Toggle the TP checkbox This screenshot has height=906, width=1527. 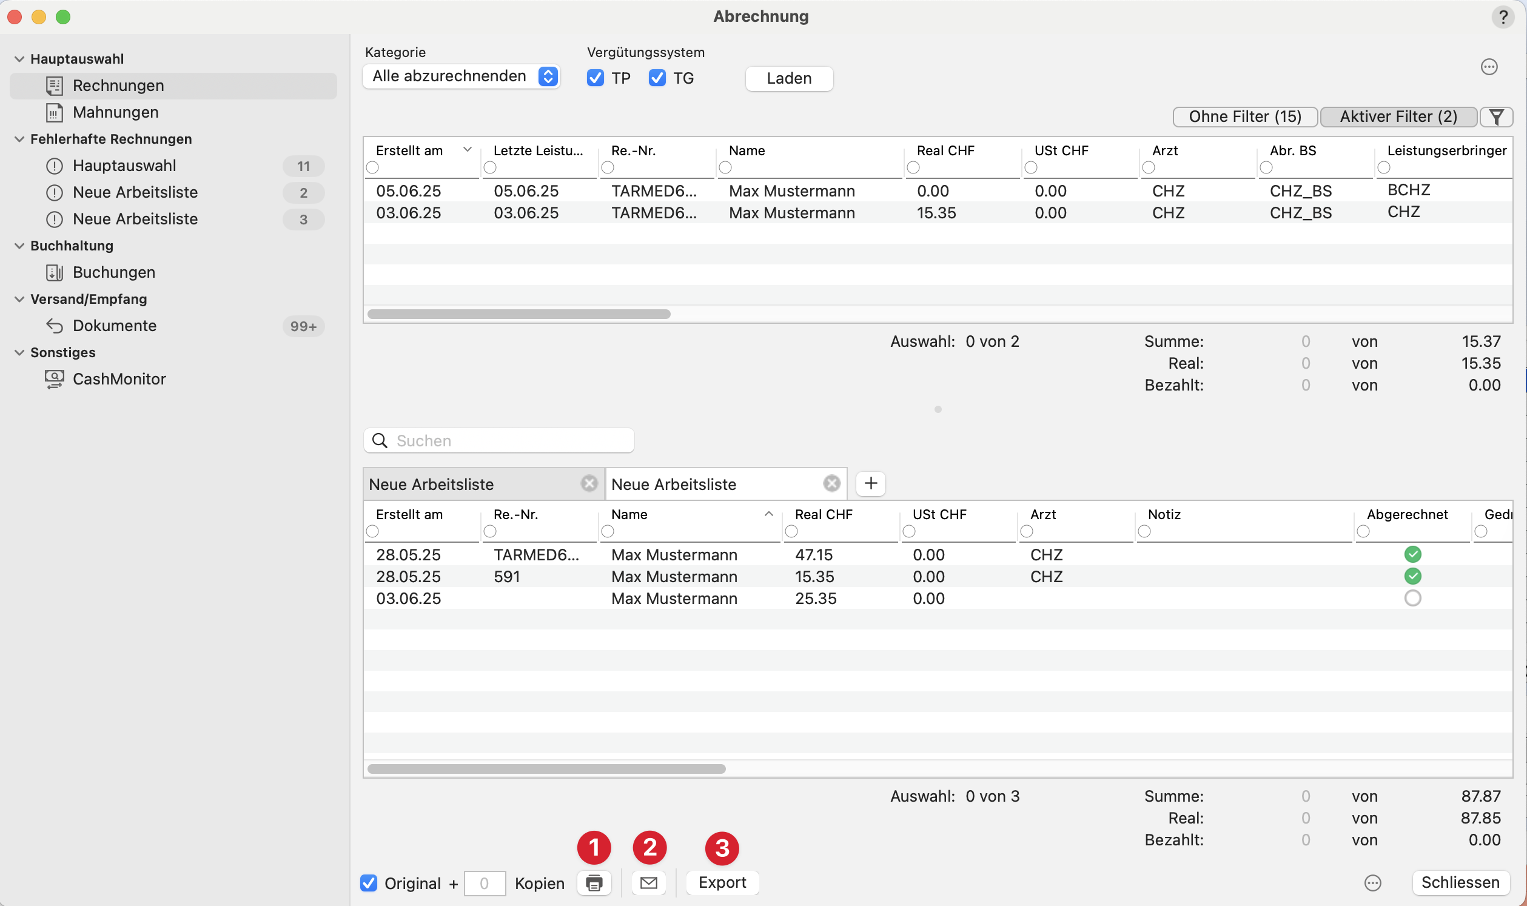596,78
